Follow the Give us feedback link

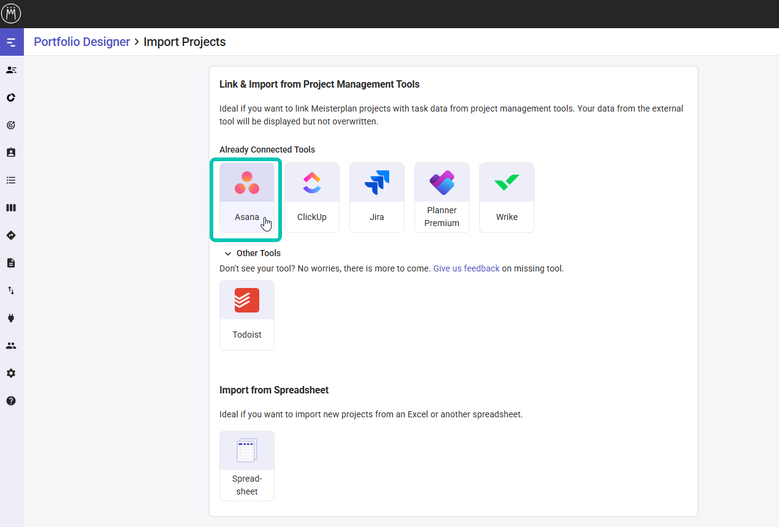[466, 268]
